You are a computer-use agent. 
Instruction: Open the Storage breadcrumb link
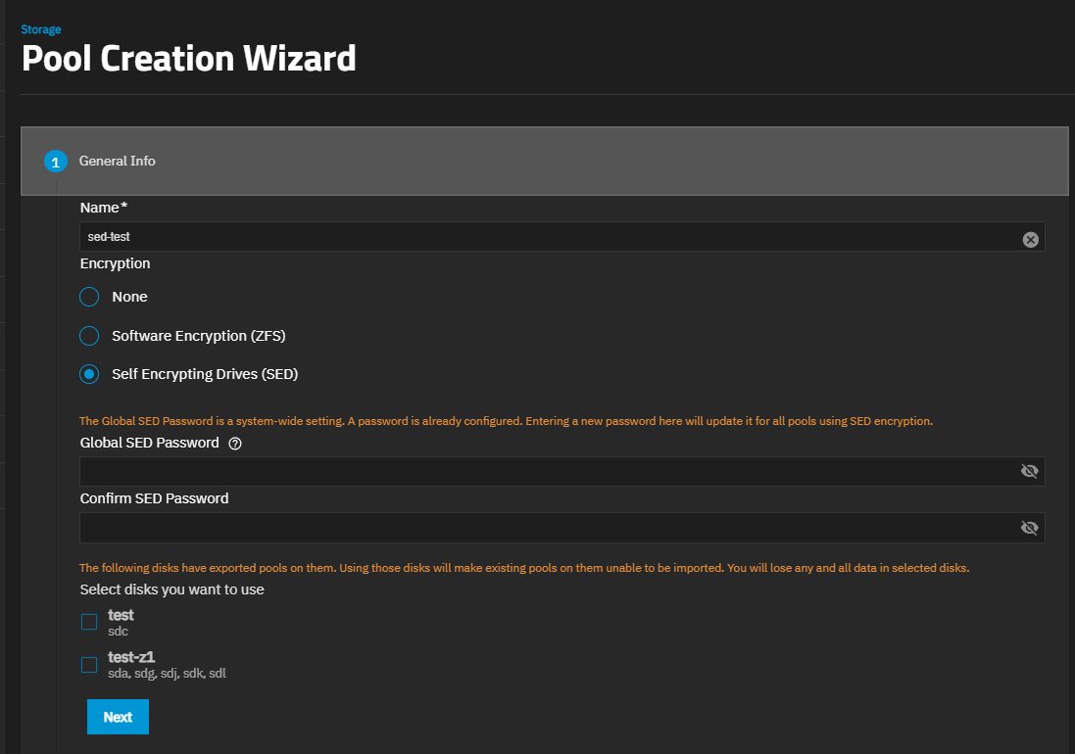tap(40, 28)
